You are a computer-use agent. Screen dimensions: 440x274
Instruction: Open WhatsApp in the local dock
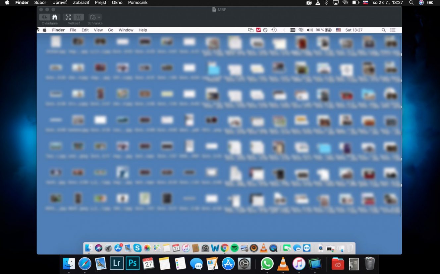[267, 263]
